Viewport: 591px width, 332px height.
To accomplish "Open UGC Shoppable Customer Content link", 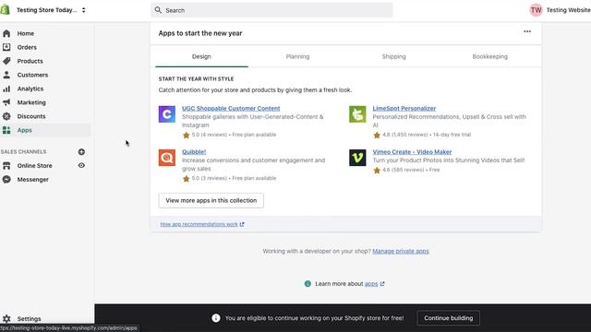I will click(x=231, y=109).
